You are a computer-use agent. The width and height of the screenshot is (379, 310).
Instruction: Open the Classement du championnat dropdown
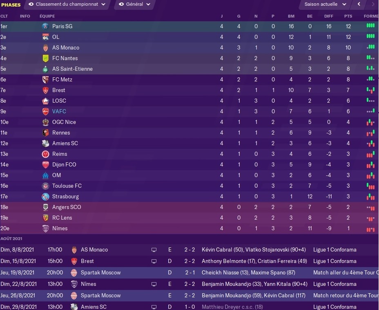coord(67,4)
